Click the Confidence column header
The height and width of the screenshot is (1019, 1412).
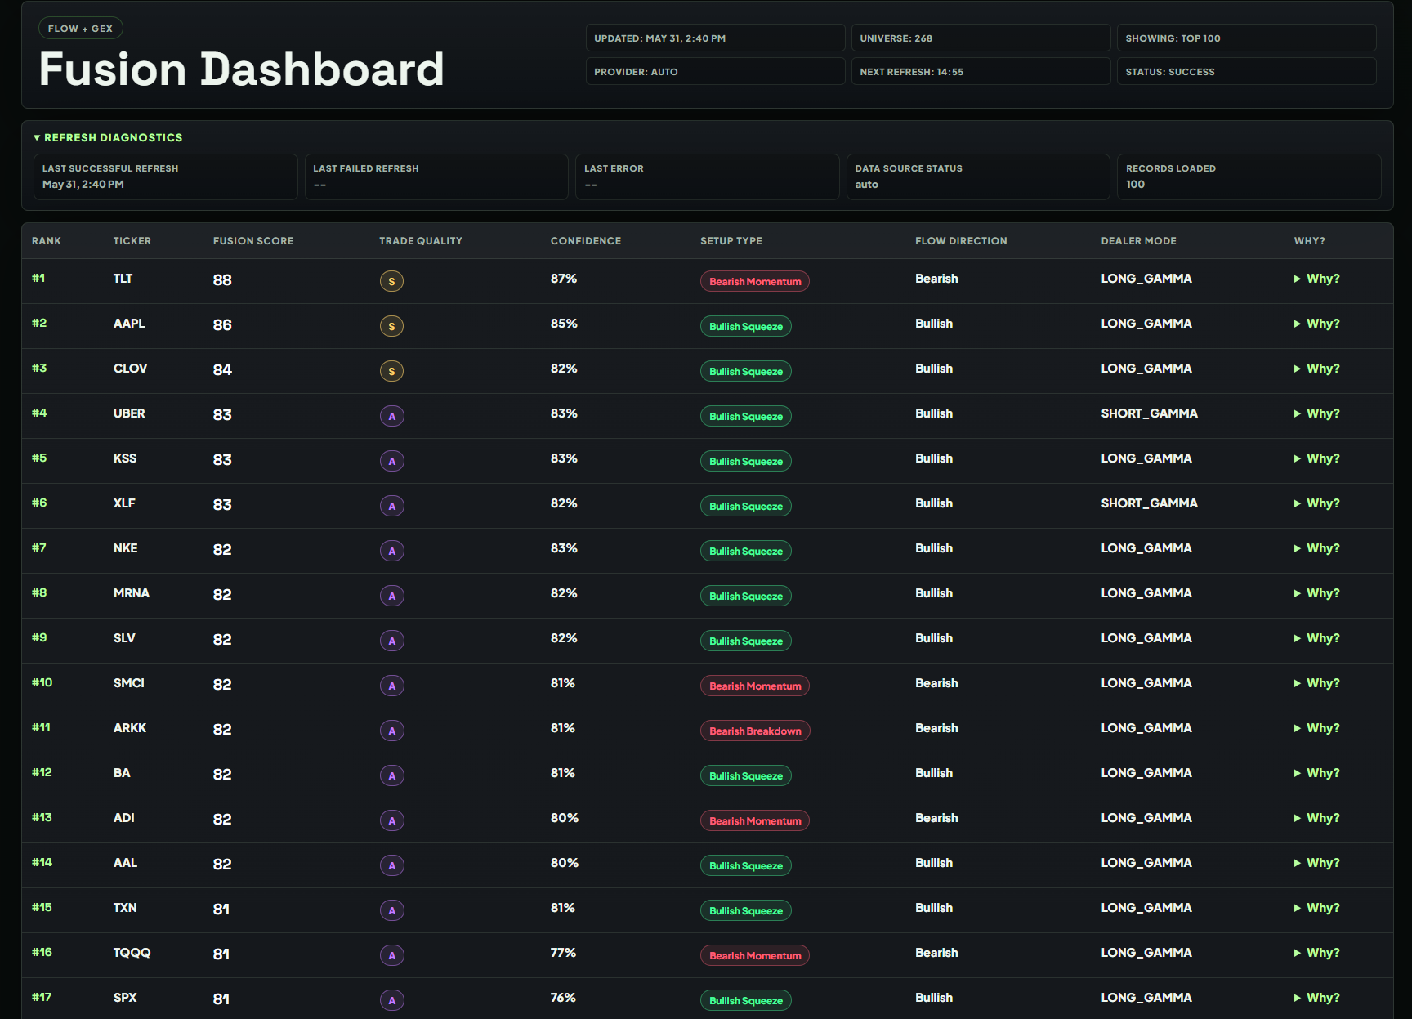(x=586, y=241)
